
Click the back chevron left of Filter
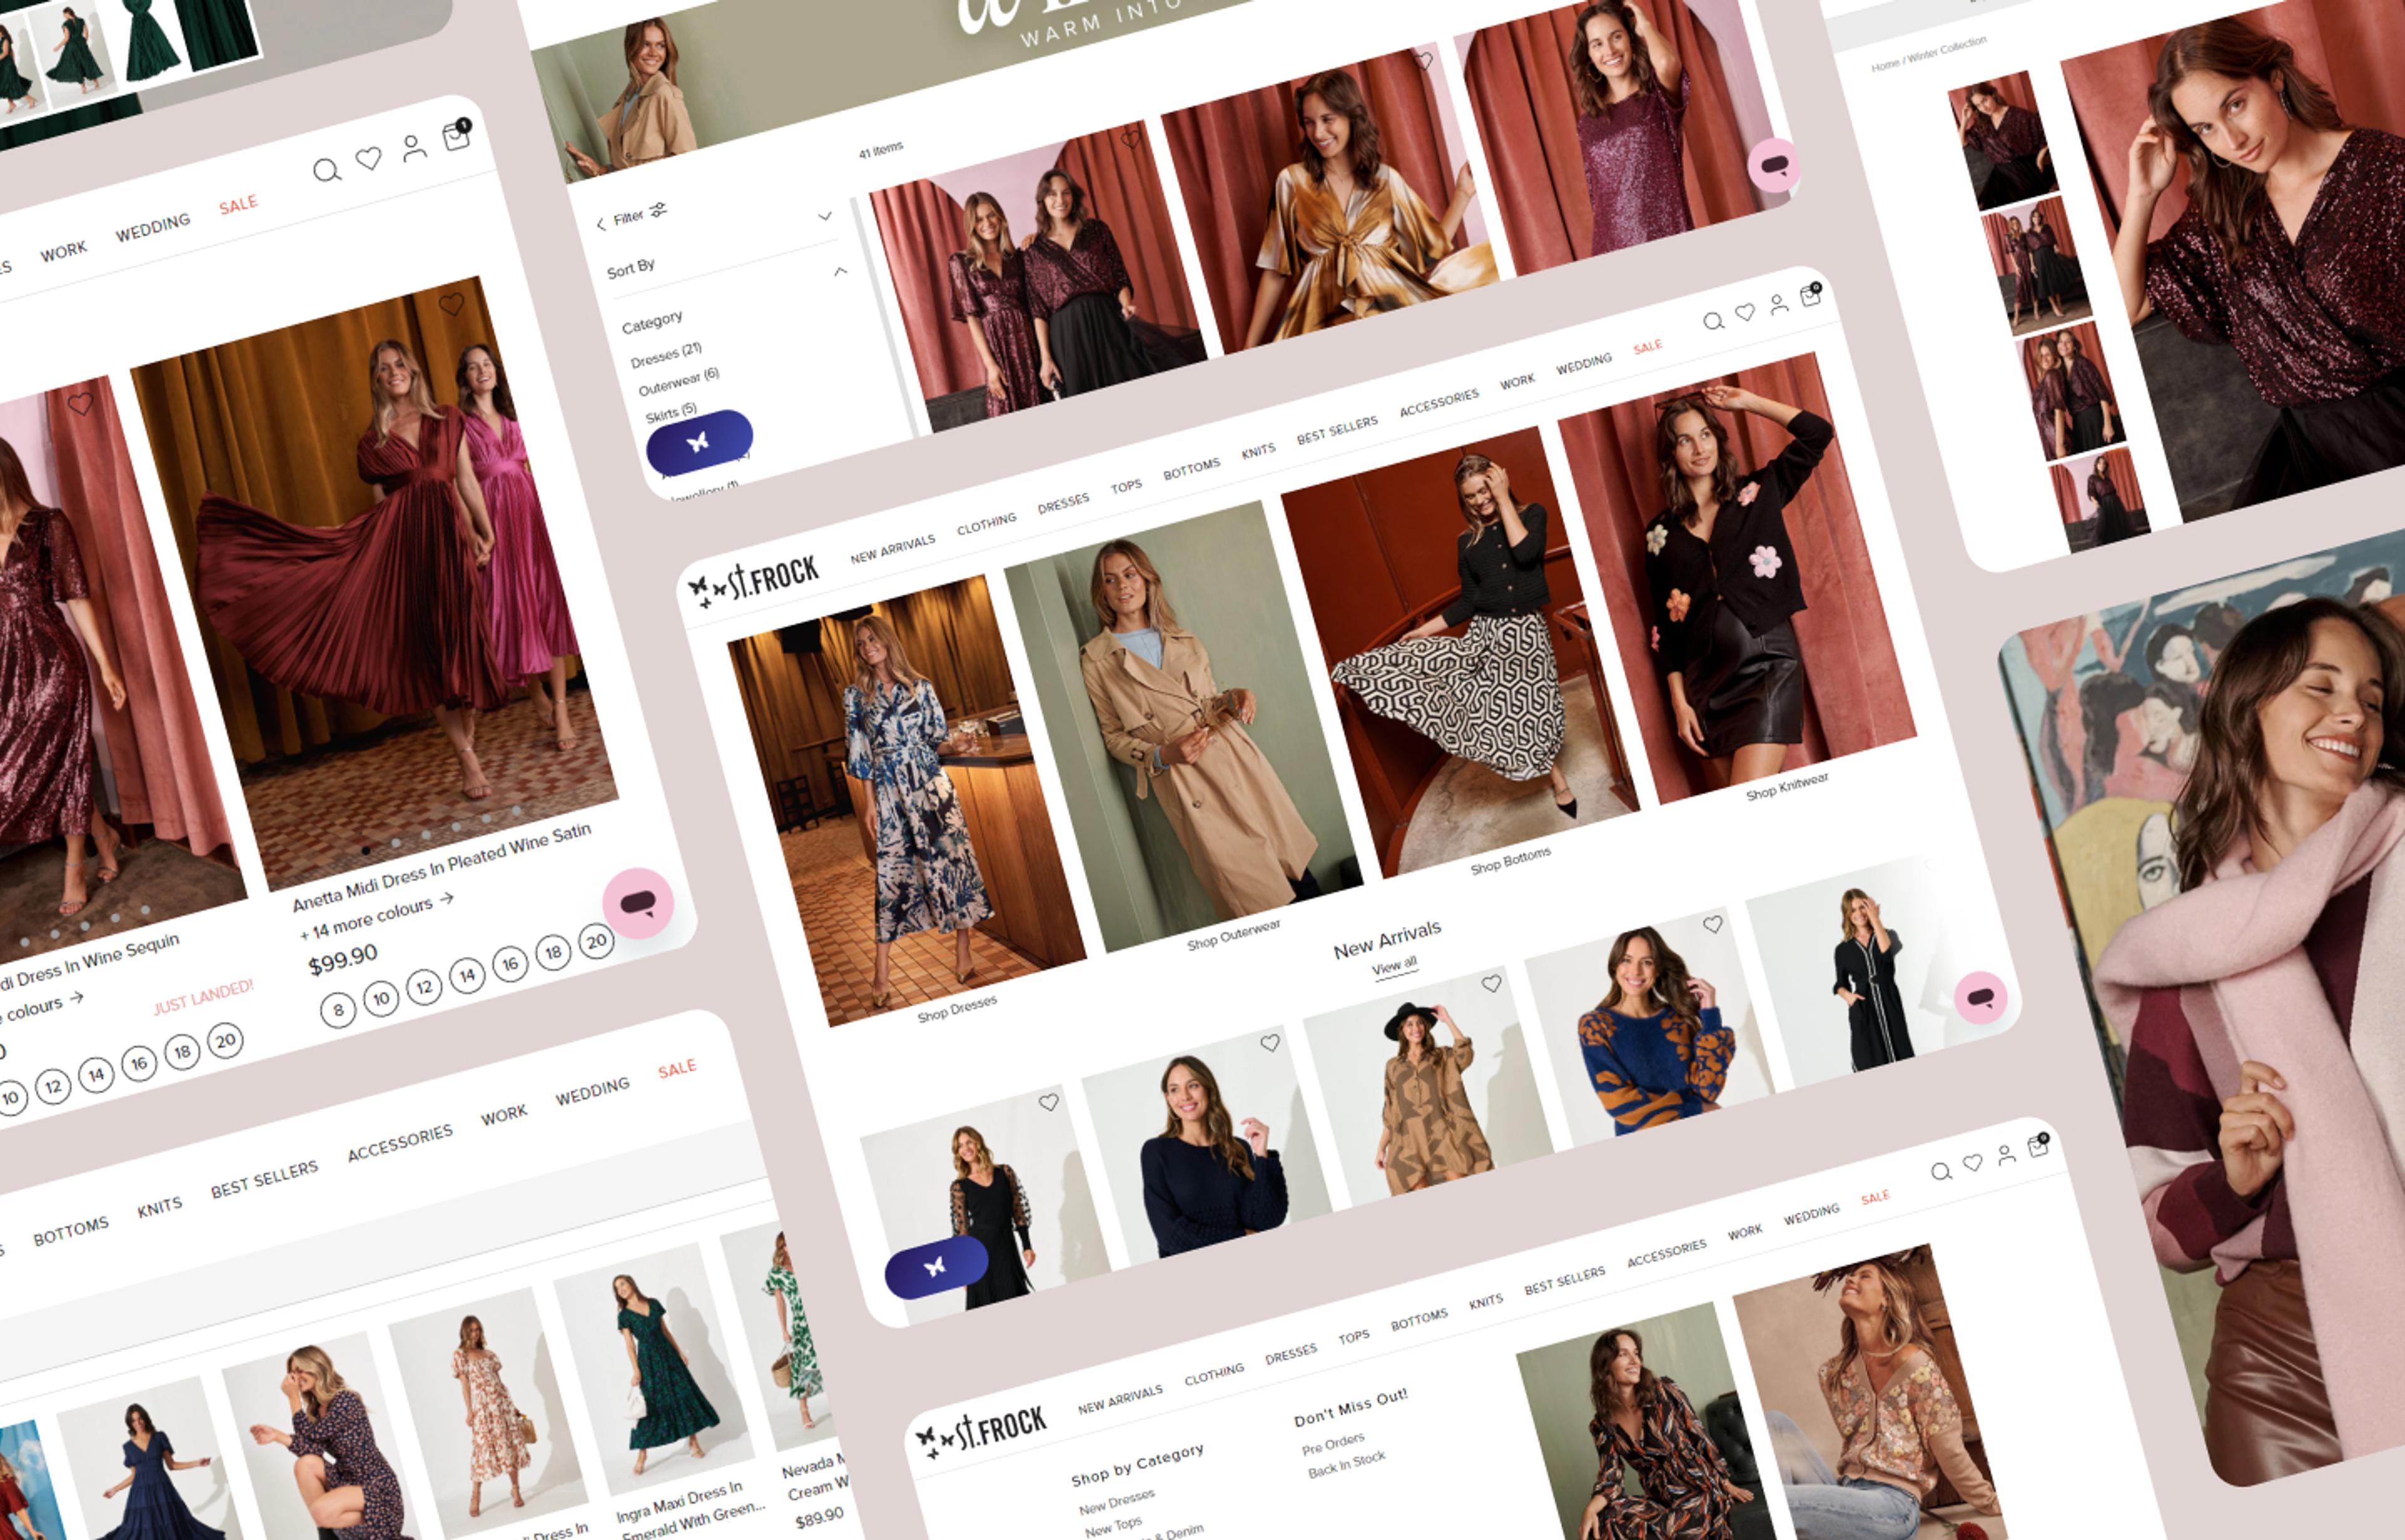point(600,224)
